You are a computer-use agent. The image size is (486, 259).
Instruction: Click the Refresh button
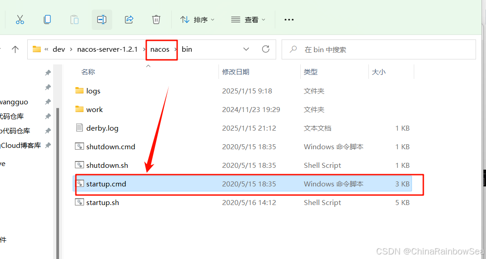[266, 49]
